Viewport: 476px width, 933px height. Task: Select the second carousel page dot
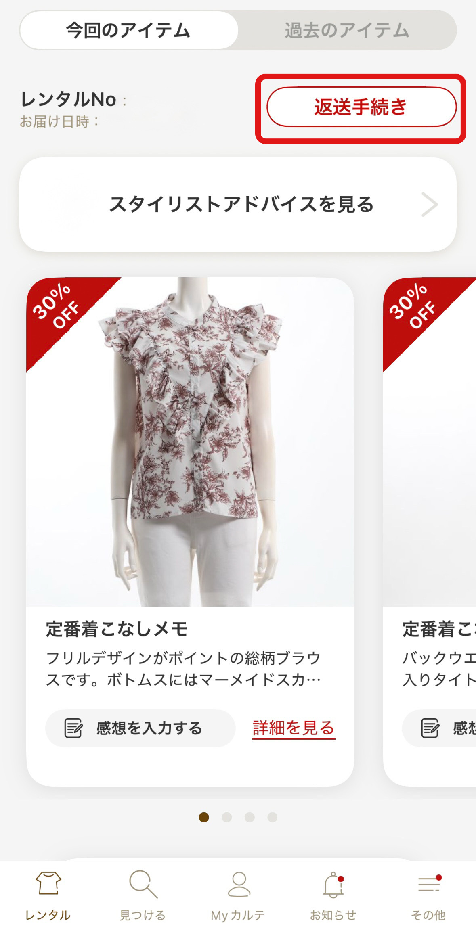click(x=227, y=817)
